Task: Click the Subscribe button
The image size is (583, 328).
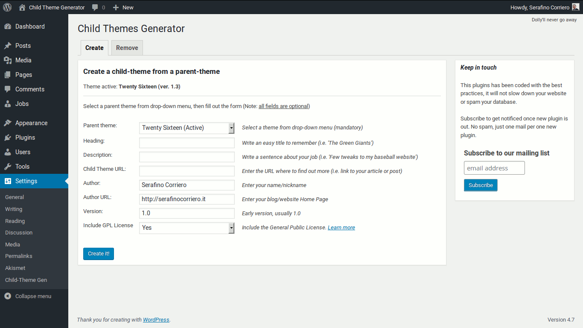Action: click(x=481, y=185)
